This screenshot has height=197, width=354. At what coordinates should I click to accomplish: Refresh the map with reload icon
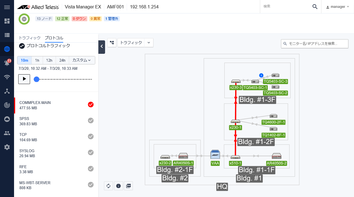(x=108, y=186)
